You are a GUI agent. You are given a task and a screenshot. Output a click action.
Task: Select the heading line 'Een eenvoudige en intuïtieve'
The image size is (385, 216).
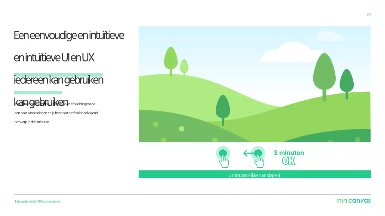pyautogui.click(x=69, y=35)
